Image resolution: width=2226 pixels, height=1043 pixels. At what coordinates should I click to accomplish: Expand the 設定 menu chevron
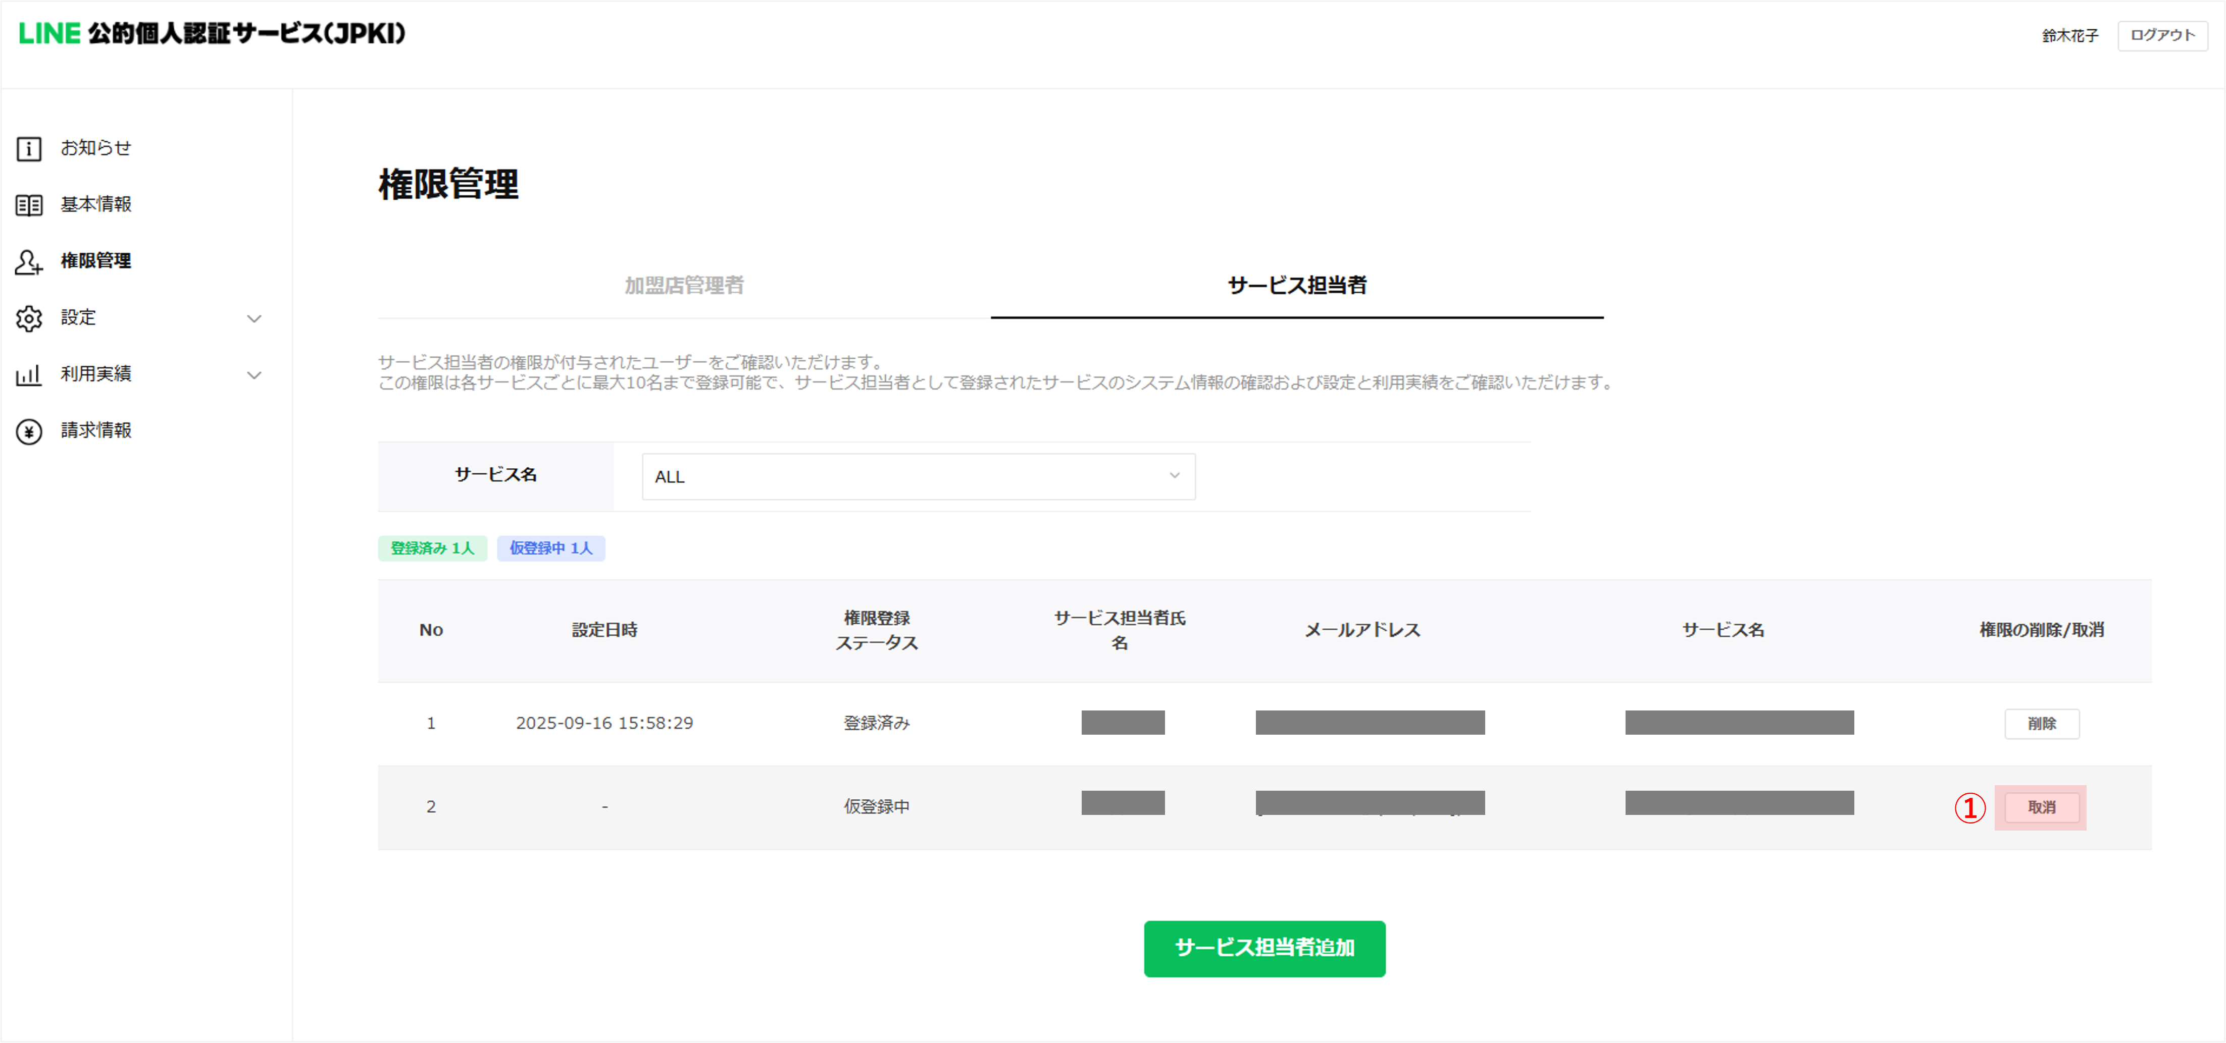pos(254,318)
